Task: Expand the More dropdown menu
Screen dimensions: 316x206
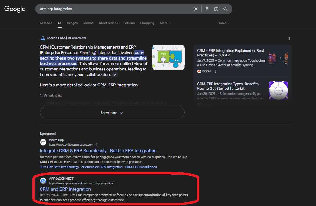Action: (x=165, y=23)
